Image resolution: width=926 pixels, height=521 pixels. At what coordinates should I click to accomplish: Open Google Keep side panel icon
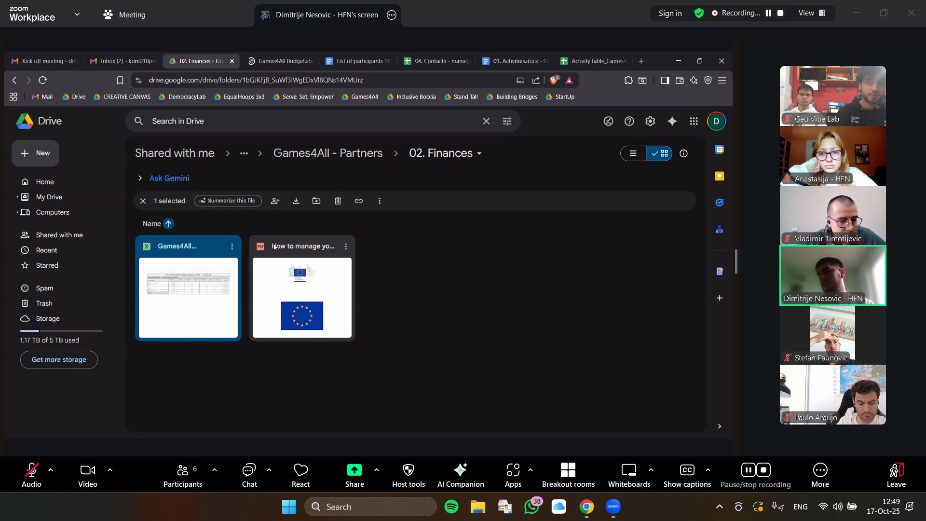tap(719, 176)
